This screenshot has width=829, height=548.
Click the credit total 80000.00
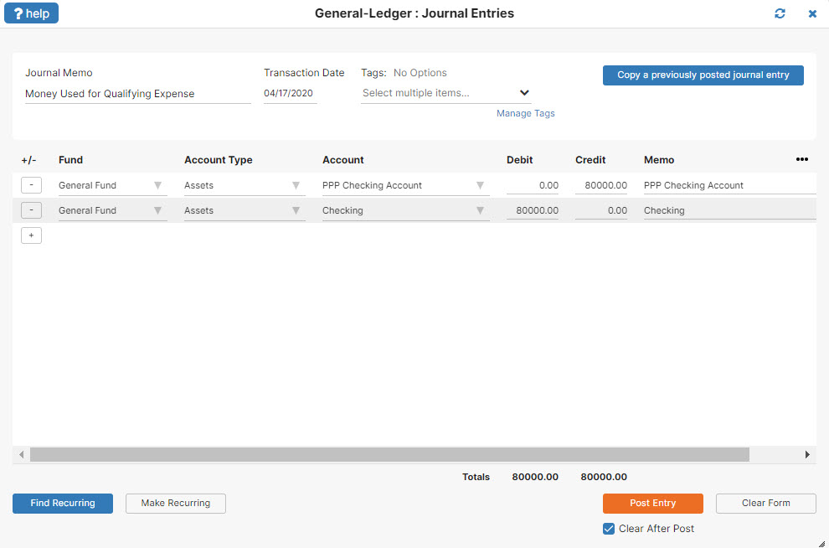[x=604, y=477]
